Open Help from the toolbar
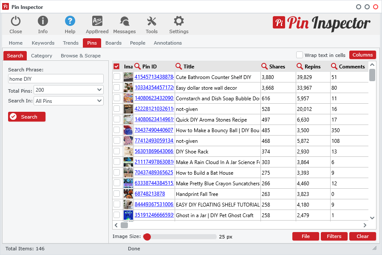 tap(70, 21)
